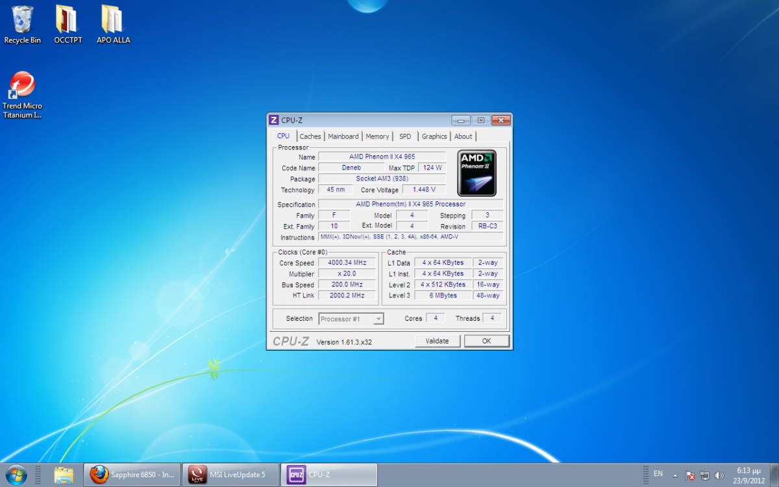This screenshot has width=779, height=487.
Task: Open the clock showing 23/9/2012
Action: coord(749,475)
